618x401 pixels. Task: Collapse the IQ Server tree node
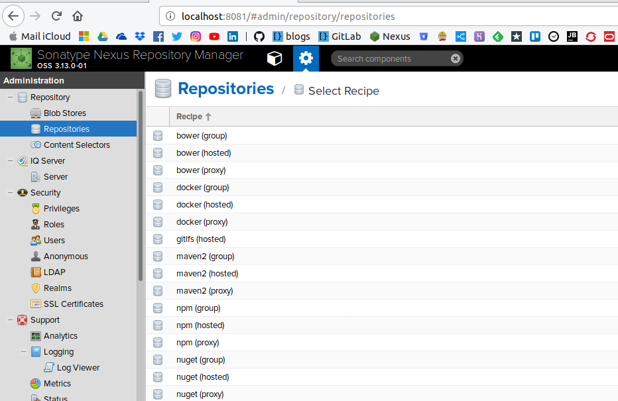tap(10, 160)
